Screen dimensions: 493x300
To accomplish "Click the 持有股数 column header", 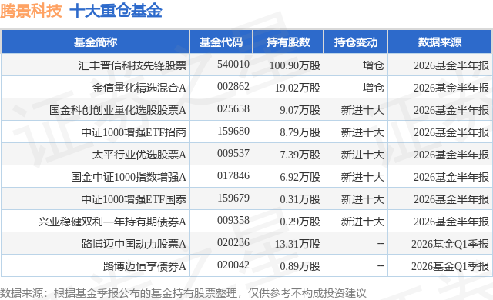I will 288,42.
